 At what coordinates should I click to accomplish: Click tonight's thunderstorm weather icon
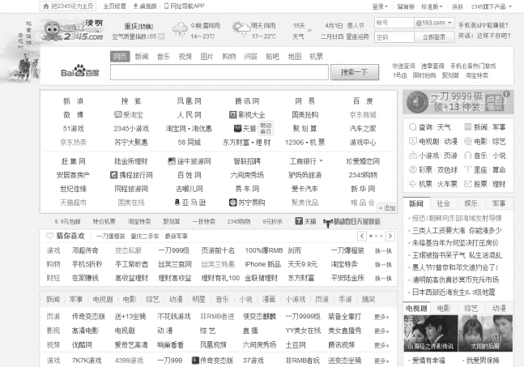pyautogui.click(x=180, y=30)
